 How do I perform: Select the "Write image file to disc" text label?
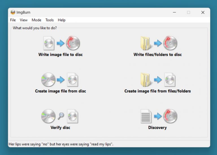(x=60, y=55)
